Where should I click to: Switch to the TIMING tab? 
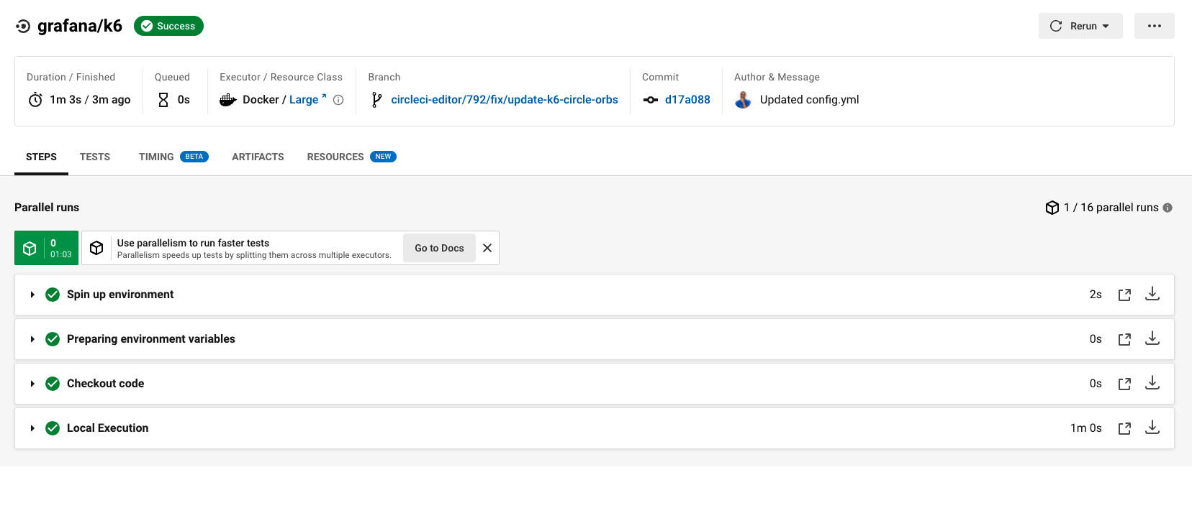(173, 157)
